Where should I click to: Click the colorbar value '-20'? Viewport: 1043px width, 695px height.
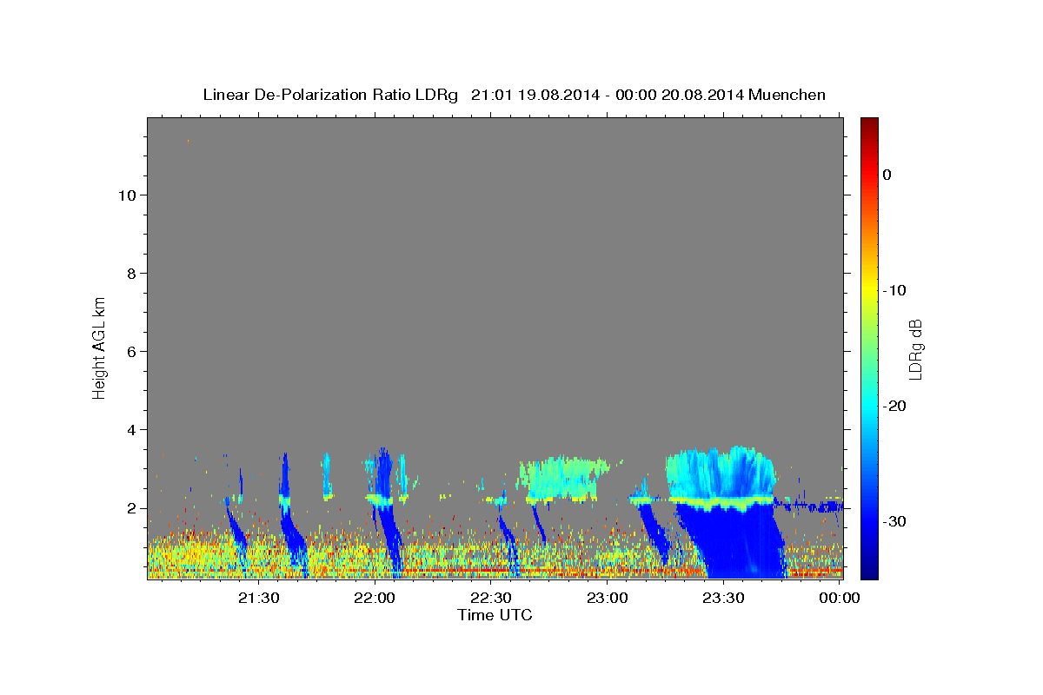point(894,406)
